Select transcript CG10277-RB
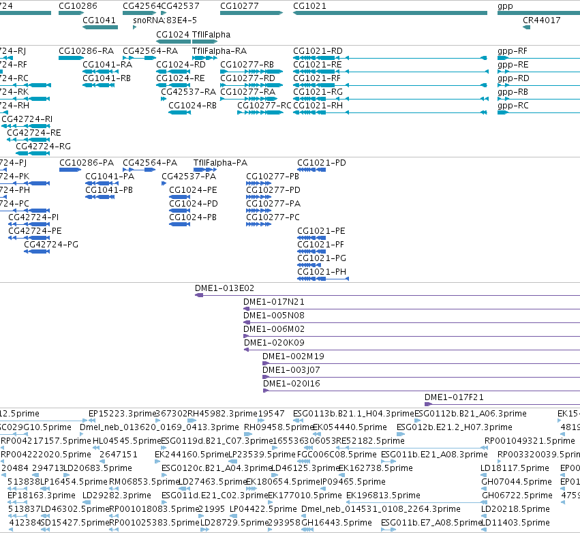 tap(247, 65)
